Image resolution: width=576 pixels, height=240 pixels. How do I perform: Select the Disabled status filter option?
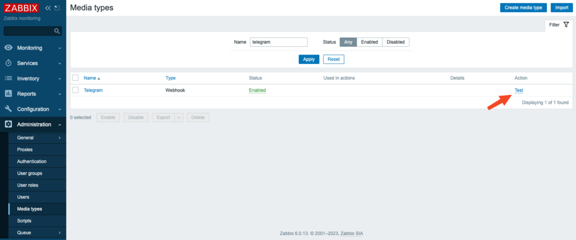(x=395, y=42)
